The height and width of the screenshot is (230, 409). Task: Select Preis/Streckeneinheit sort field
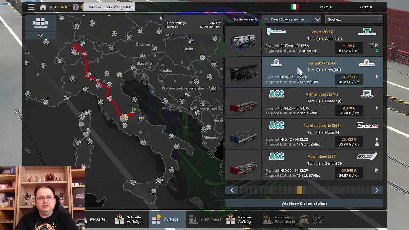287,19
